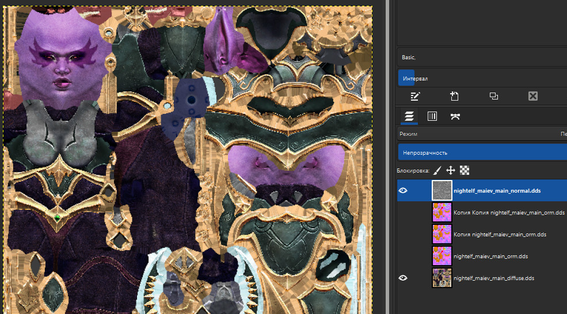Create a new brush with the new-page icon

point(454,96)
